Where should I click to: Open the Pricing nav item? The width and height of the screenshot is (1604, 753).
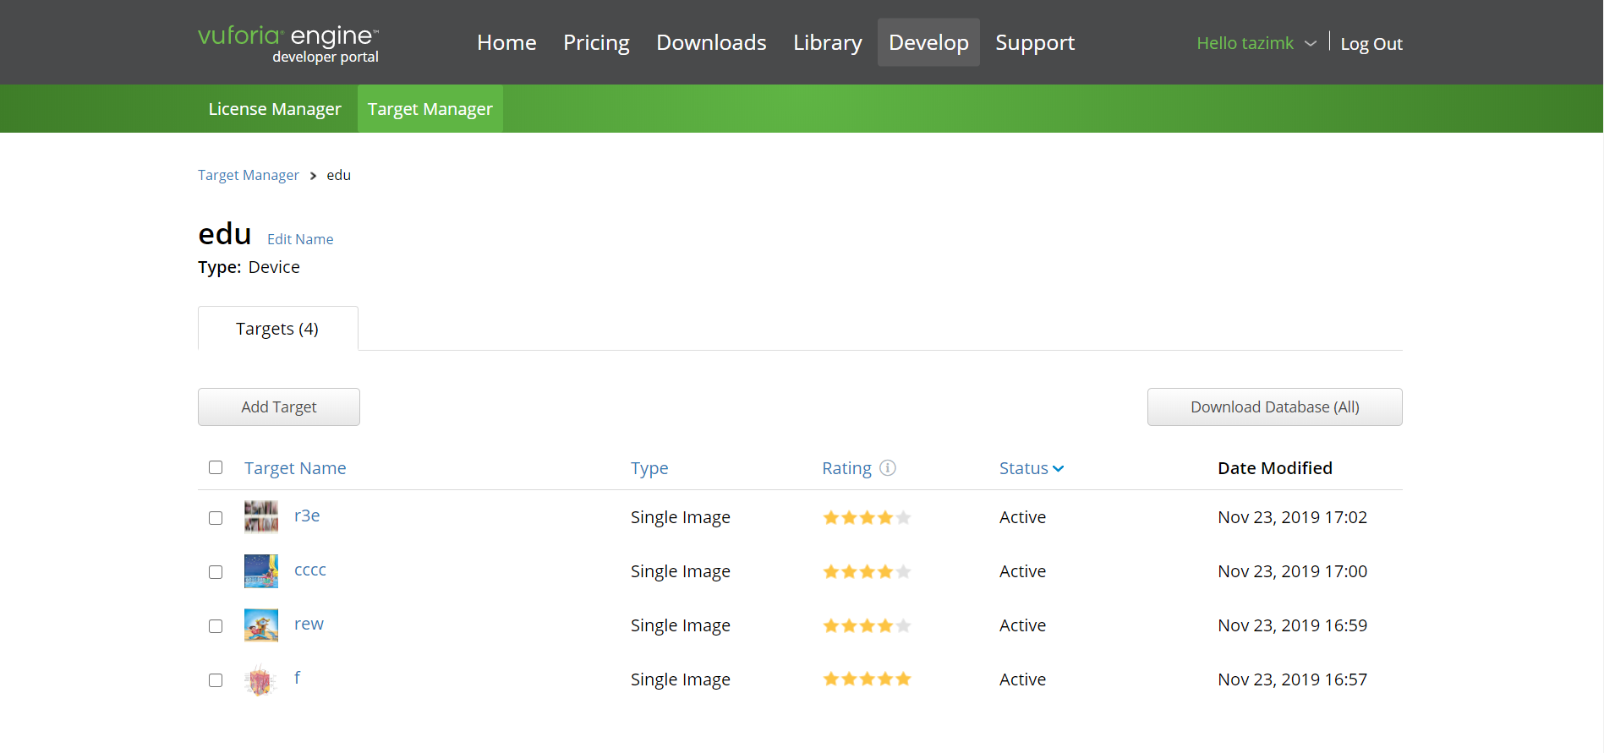[x=596, y=42]
